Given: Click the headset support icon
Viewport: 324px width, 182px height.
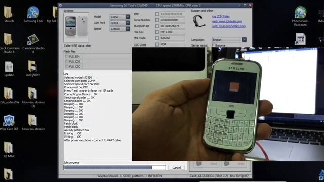Looking at the screenshot, I should [198, 21].
